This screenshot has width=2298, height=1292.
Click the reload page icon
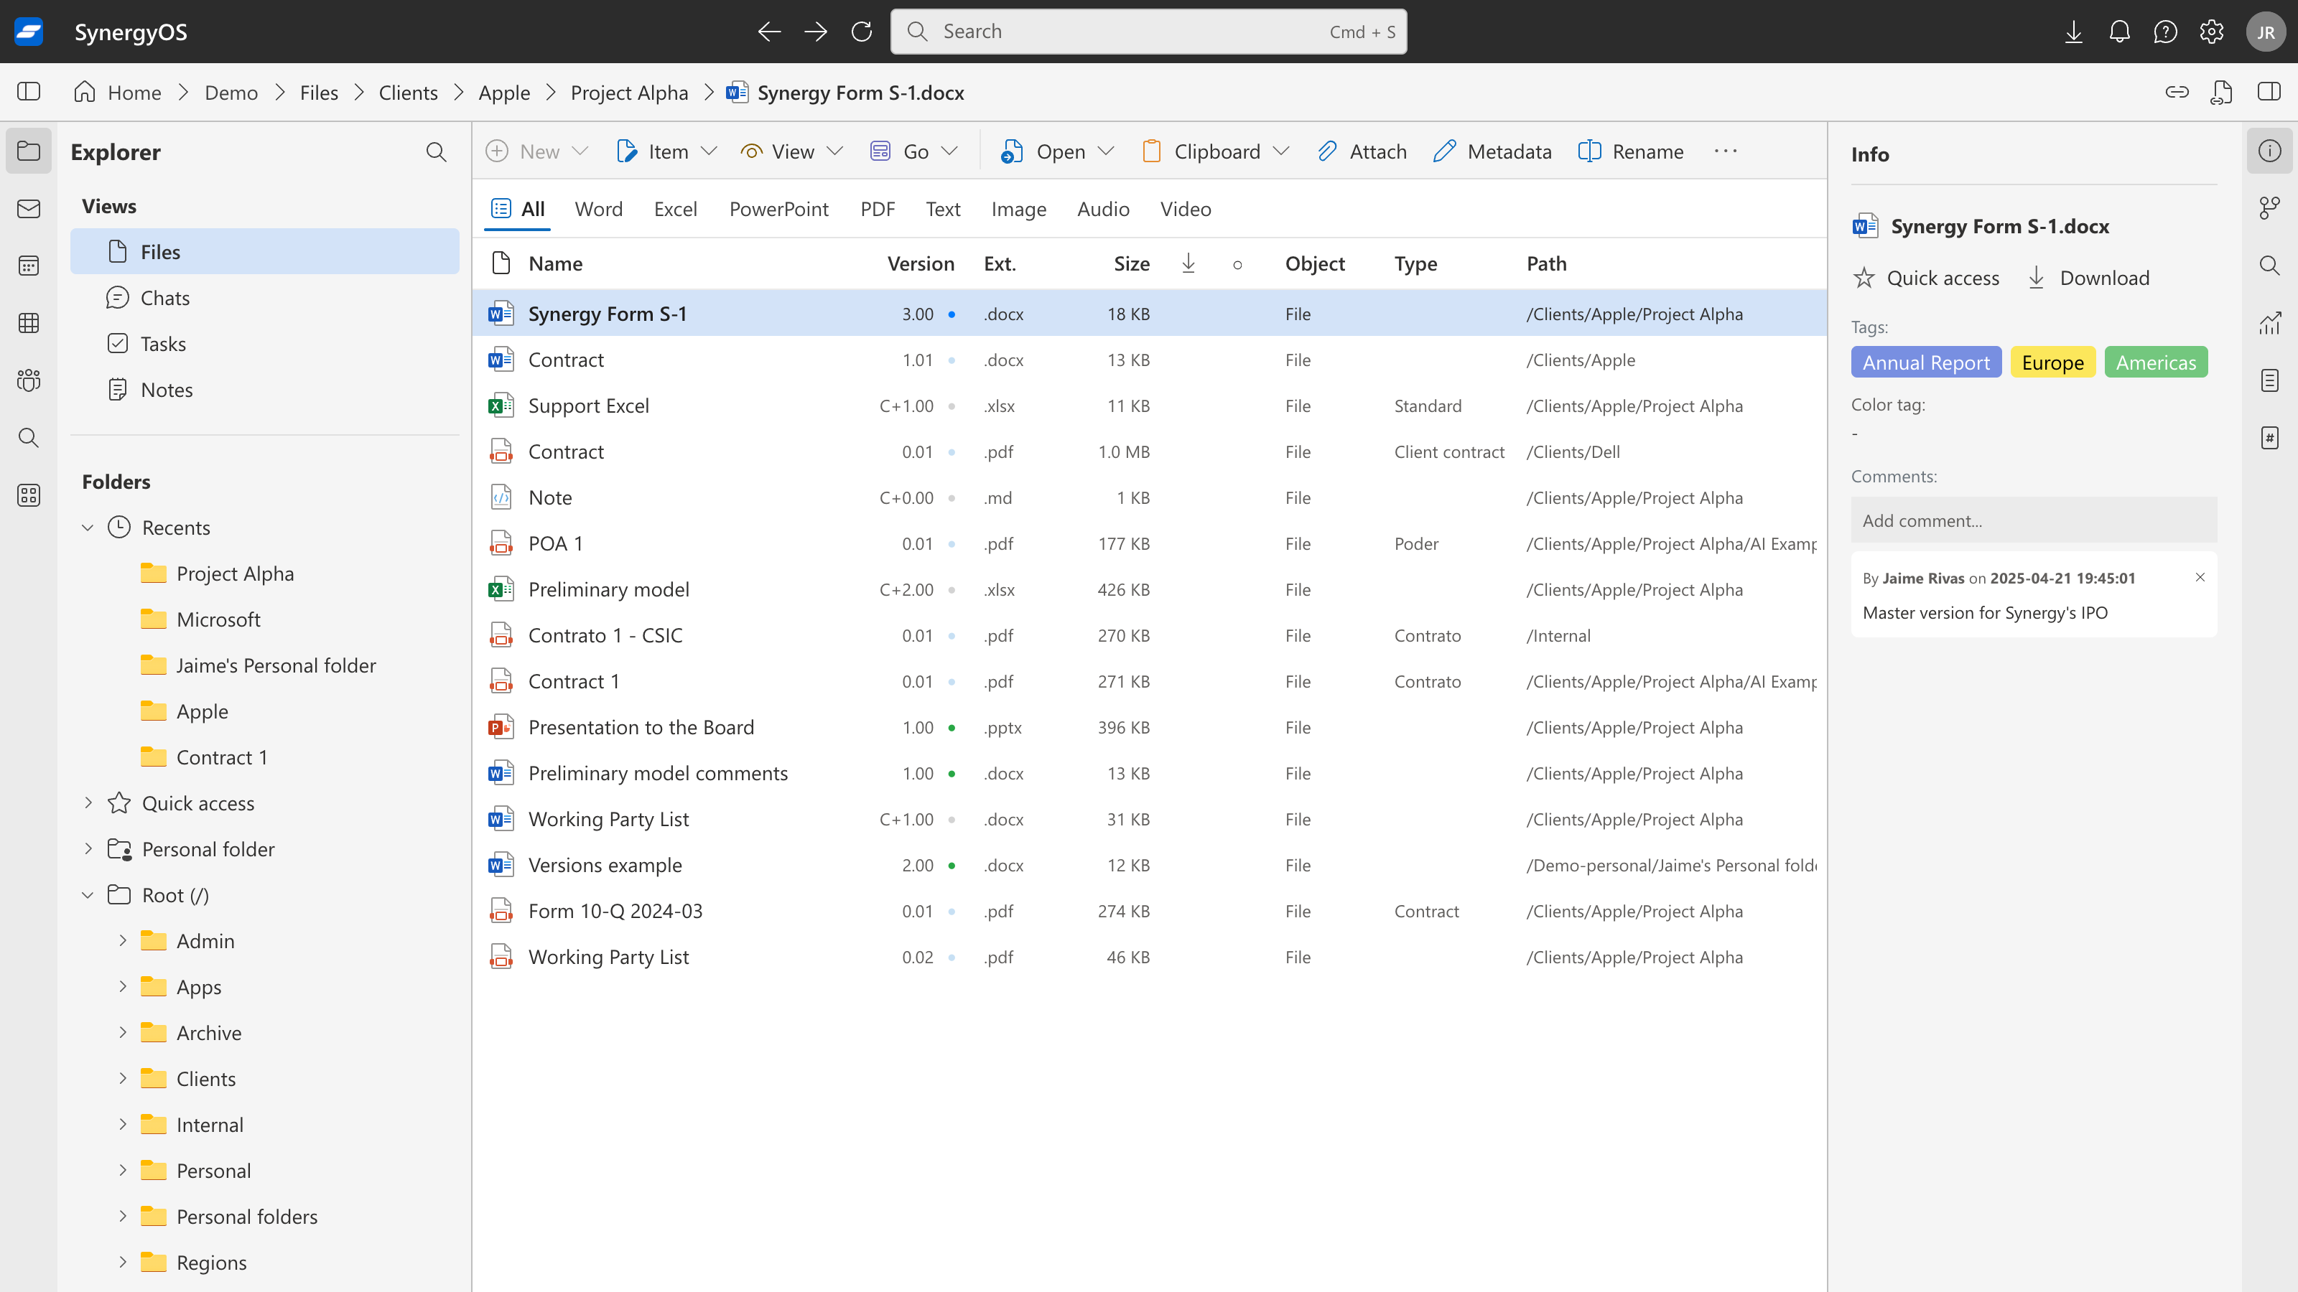pos(862,32)
